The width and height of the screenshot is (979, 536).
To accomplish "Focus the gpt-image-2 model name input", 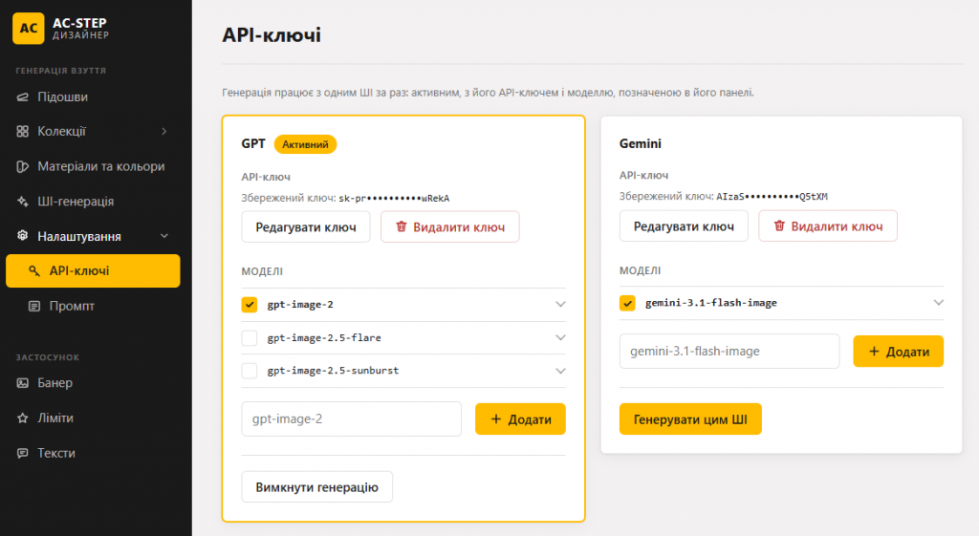I will click(x=352, y=418).
